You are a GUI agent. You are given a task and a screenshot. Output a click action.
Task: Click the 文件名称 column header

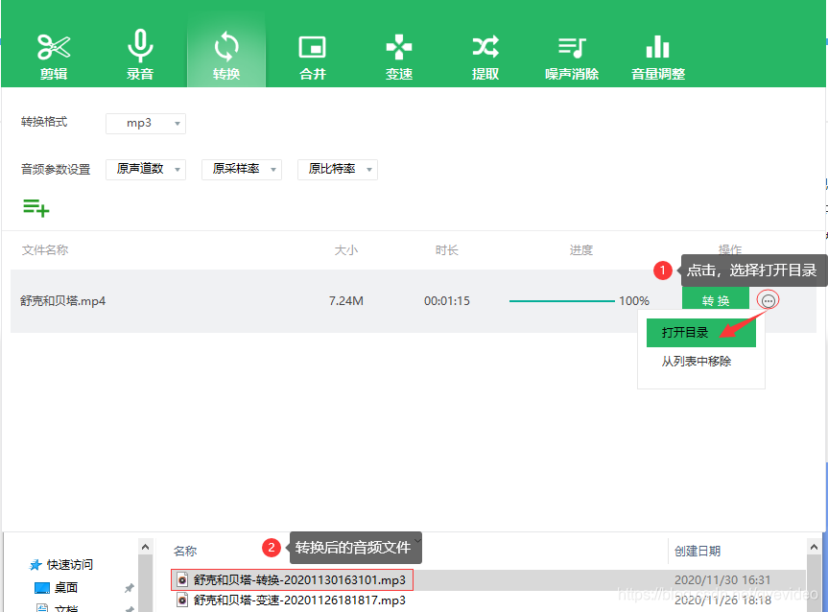[x=45, y=249]
